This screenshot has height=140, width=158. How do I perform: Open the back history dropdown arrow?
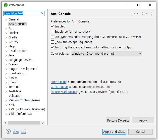(137, 13)
